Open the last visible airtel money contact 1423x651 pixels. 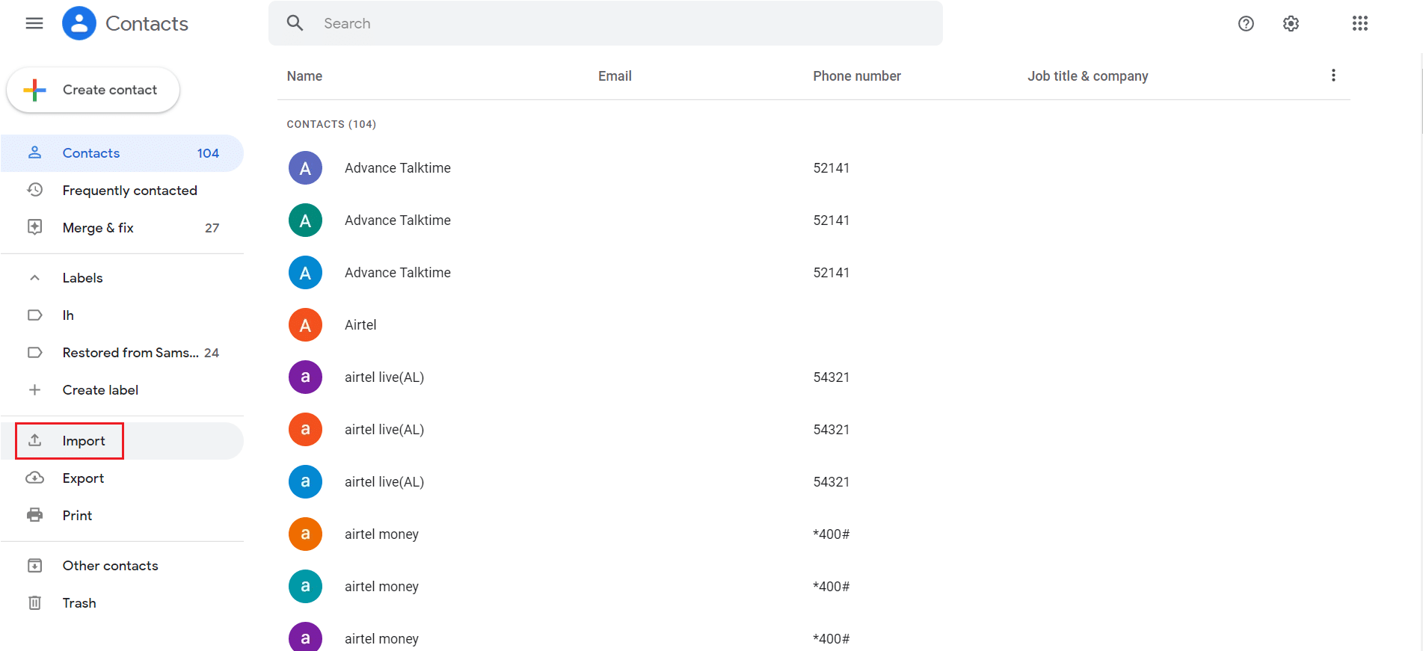point(381,639)
